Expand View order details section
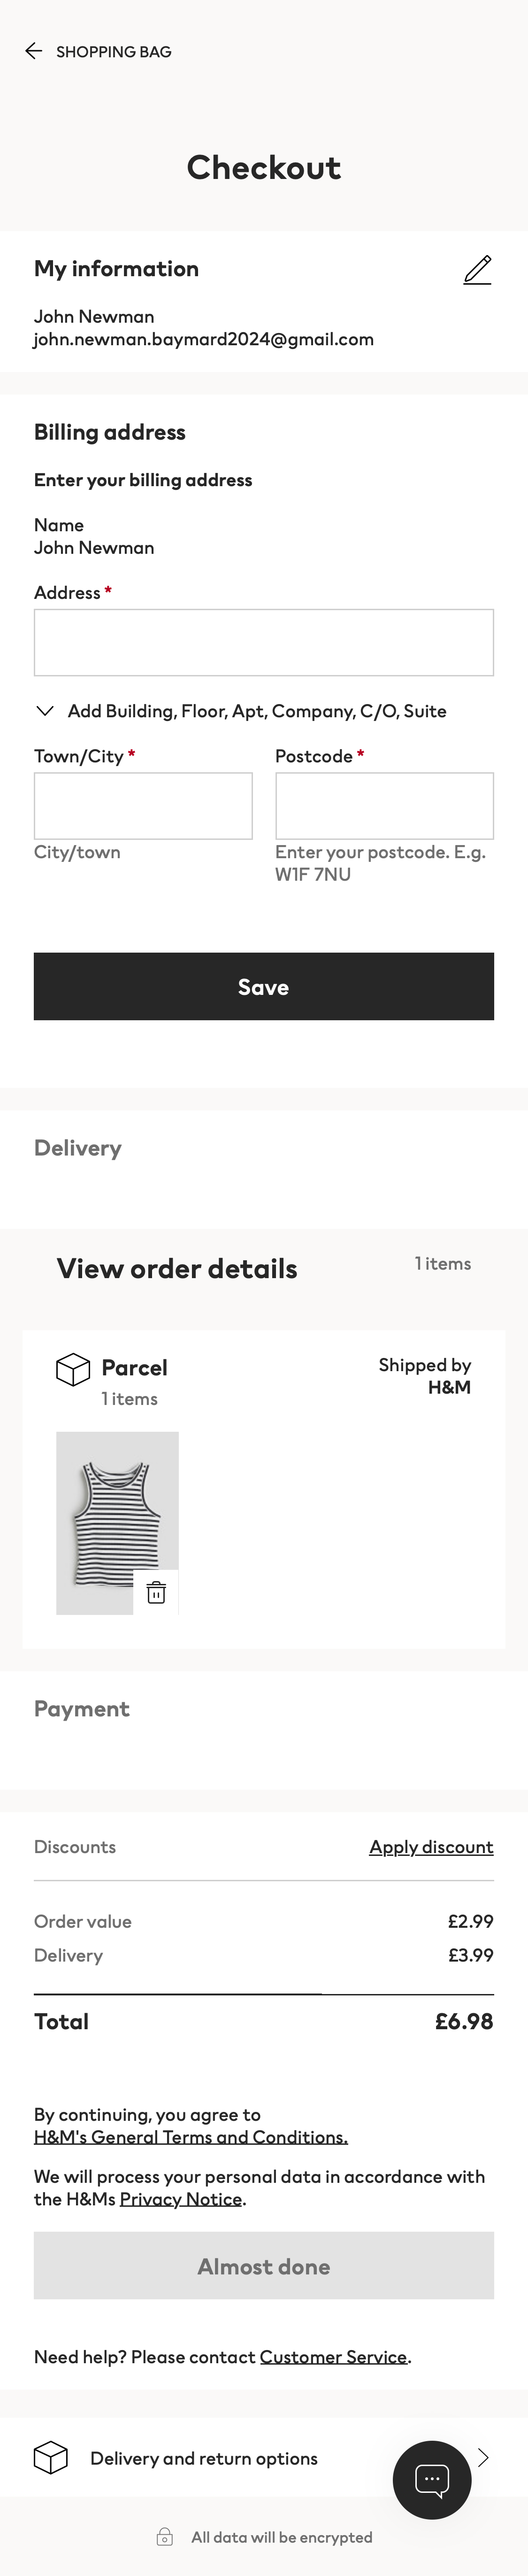528x2576 pixels. [177, 1268]
